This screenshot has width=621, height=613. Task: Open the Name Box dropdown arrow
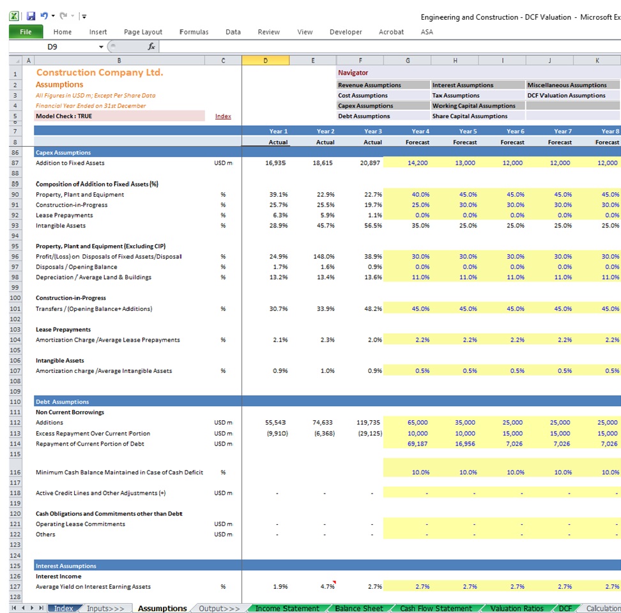tap(102, 47)
